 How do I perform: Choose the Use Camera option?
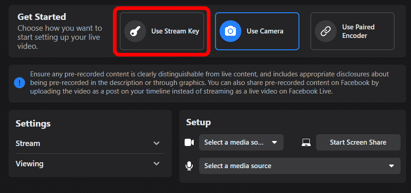tap(257, 31)
